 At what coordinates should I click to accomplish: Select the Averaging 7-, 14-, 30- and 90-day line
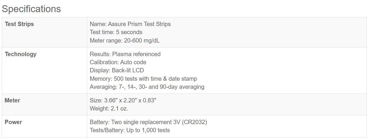(x=147, y=87)
